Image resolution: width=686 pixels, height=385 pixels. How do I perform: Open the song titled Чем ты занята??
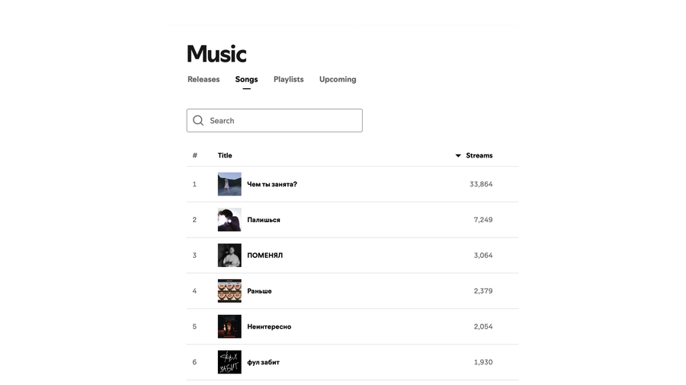(x=272, y=184)
